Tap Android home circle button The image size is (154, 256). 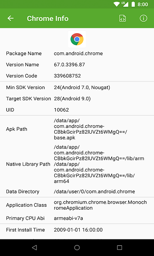click(77, 248)
